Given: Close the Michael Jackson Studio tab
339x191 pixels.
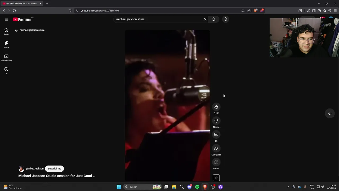Looking at the screenshot, I should tap(40, 3).
